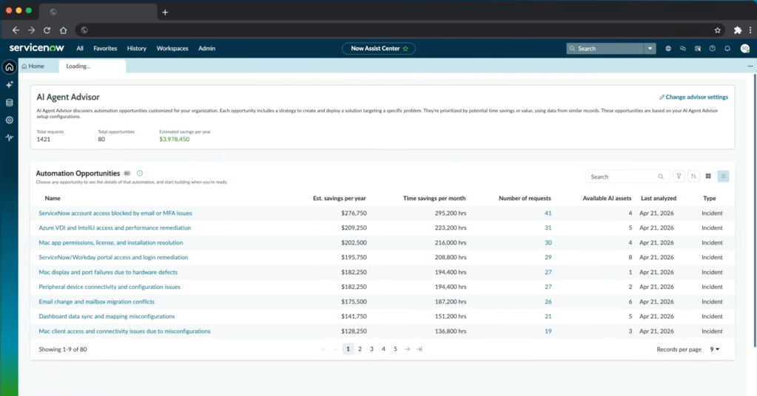The width and height of the screenshot is (757, 396).
Task: Click the info icon beside Automation Opportunities
Action: tap(140, 174)
